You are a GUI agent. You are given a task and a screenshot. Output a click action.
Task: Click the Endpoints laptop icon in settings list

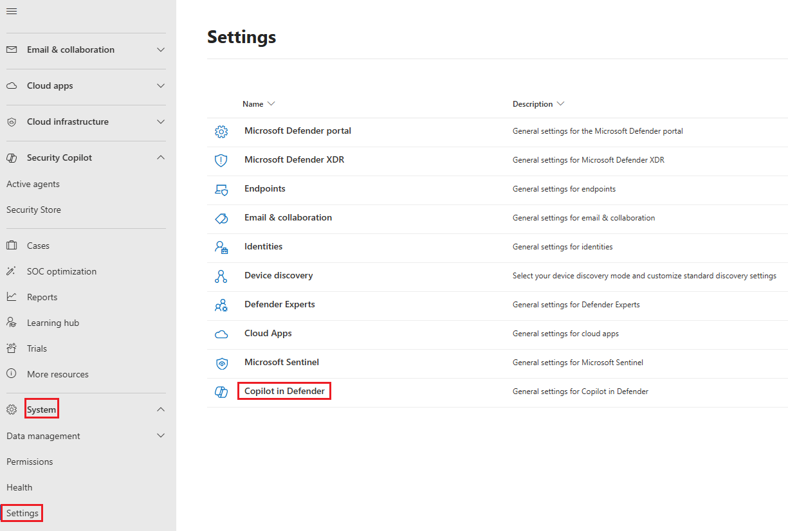(x=221, y=190)
